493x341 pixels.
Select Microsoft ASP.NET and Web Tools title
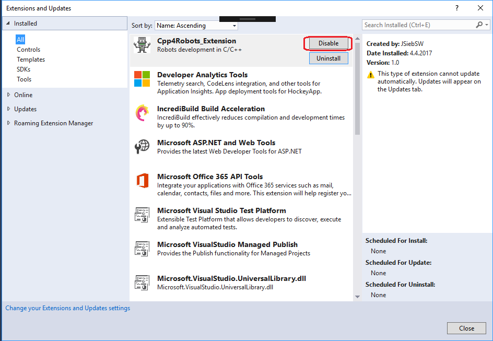click(x=216, y=143)
